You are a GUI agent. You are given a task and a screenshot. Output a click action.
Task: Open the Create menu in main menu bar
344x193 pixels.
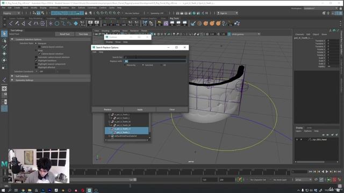[17, 8]
